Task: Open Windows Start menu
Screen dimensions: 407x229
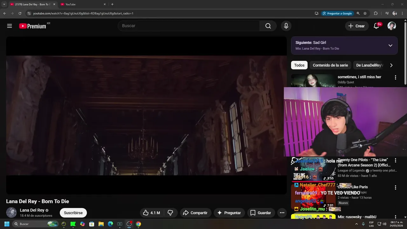Action: (x=7, y=224)
